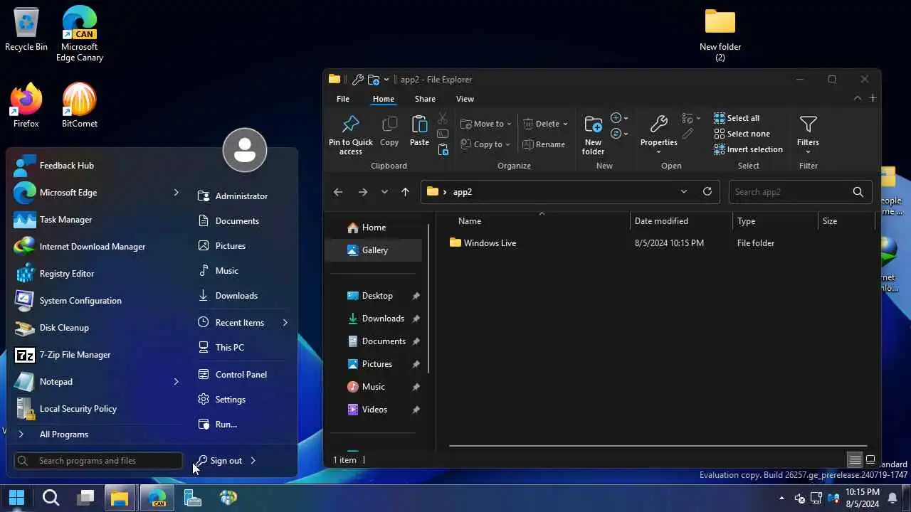Switch to Large icons view in status bar

870,459
